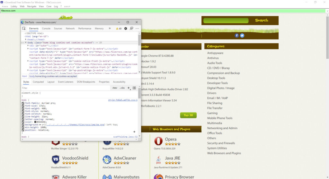The image size is (329, 179).
Task: Click the app icon in main title bar
Action: tap(2, 2)
